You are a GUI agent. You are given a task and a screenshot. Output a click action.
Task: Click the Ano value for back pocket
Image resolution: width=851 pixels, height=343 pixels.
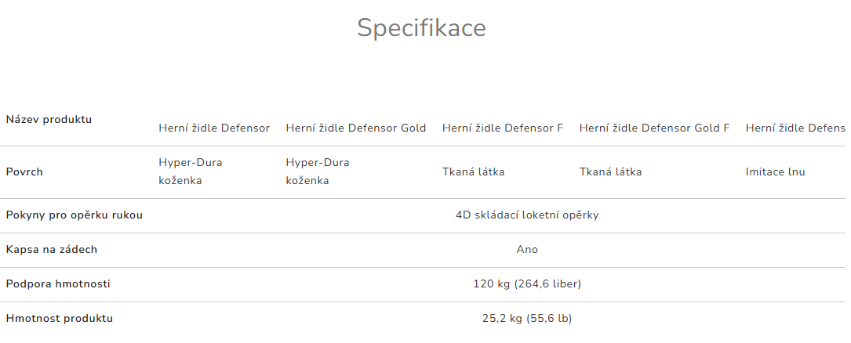tap(527, 250)
